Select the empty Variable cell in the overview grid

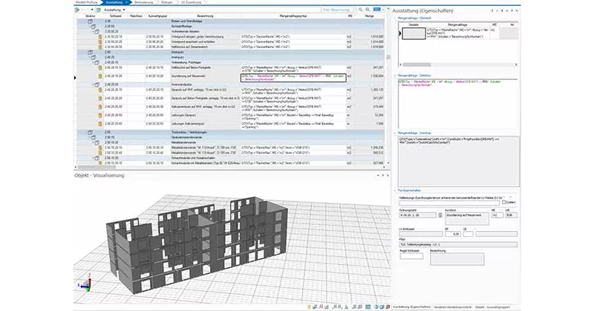(414, 33)
